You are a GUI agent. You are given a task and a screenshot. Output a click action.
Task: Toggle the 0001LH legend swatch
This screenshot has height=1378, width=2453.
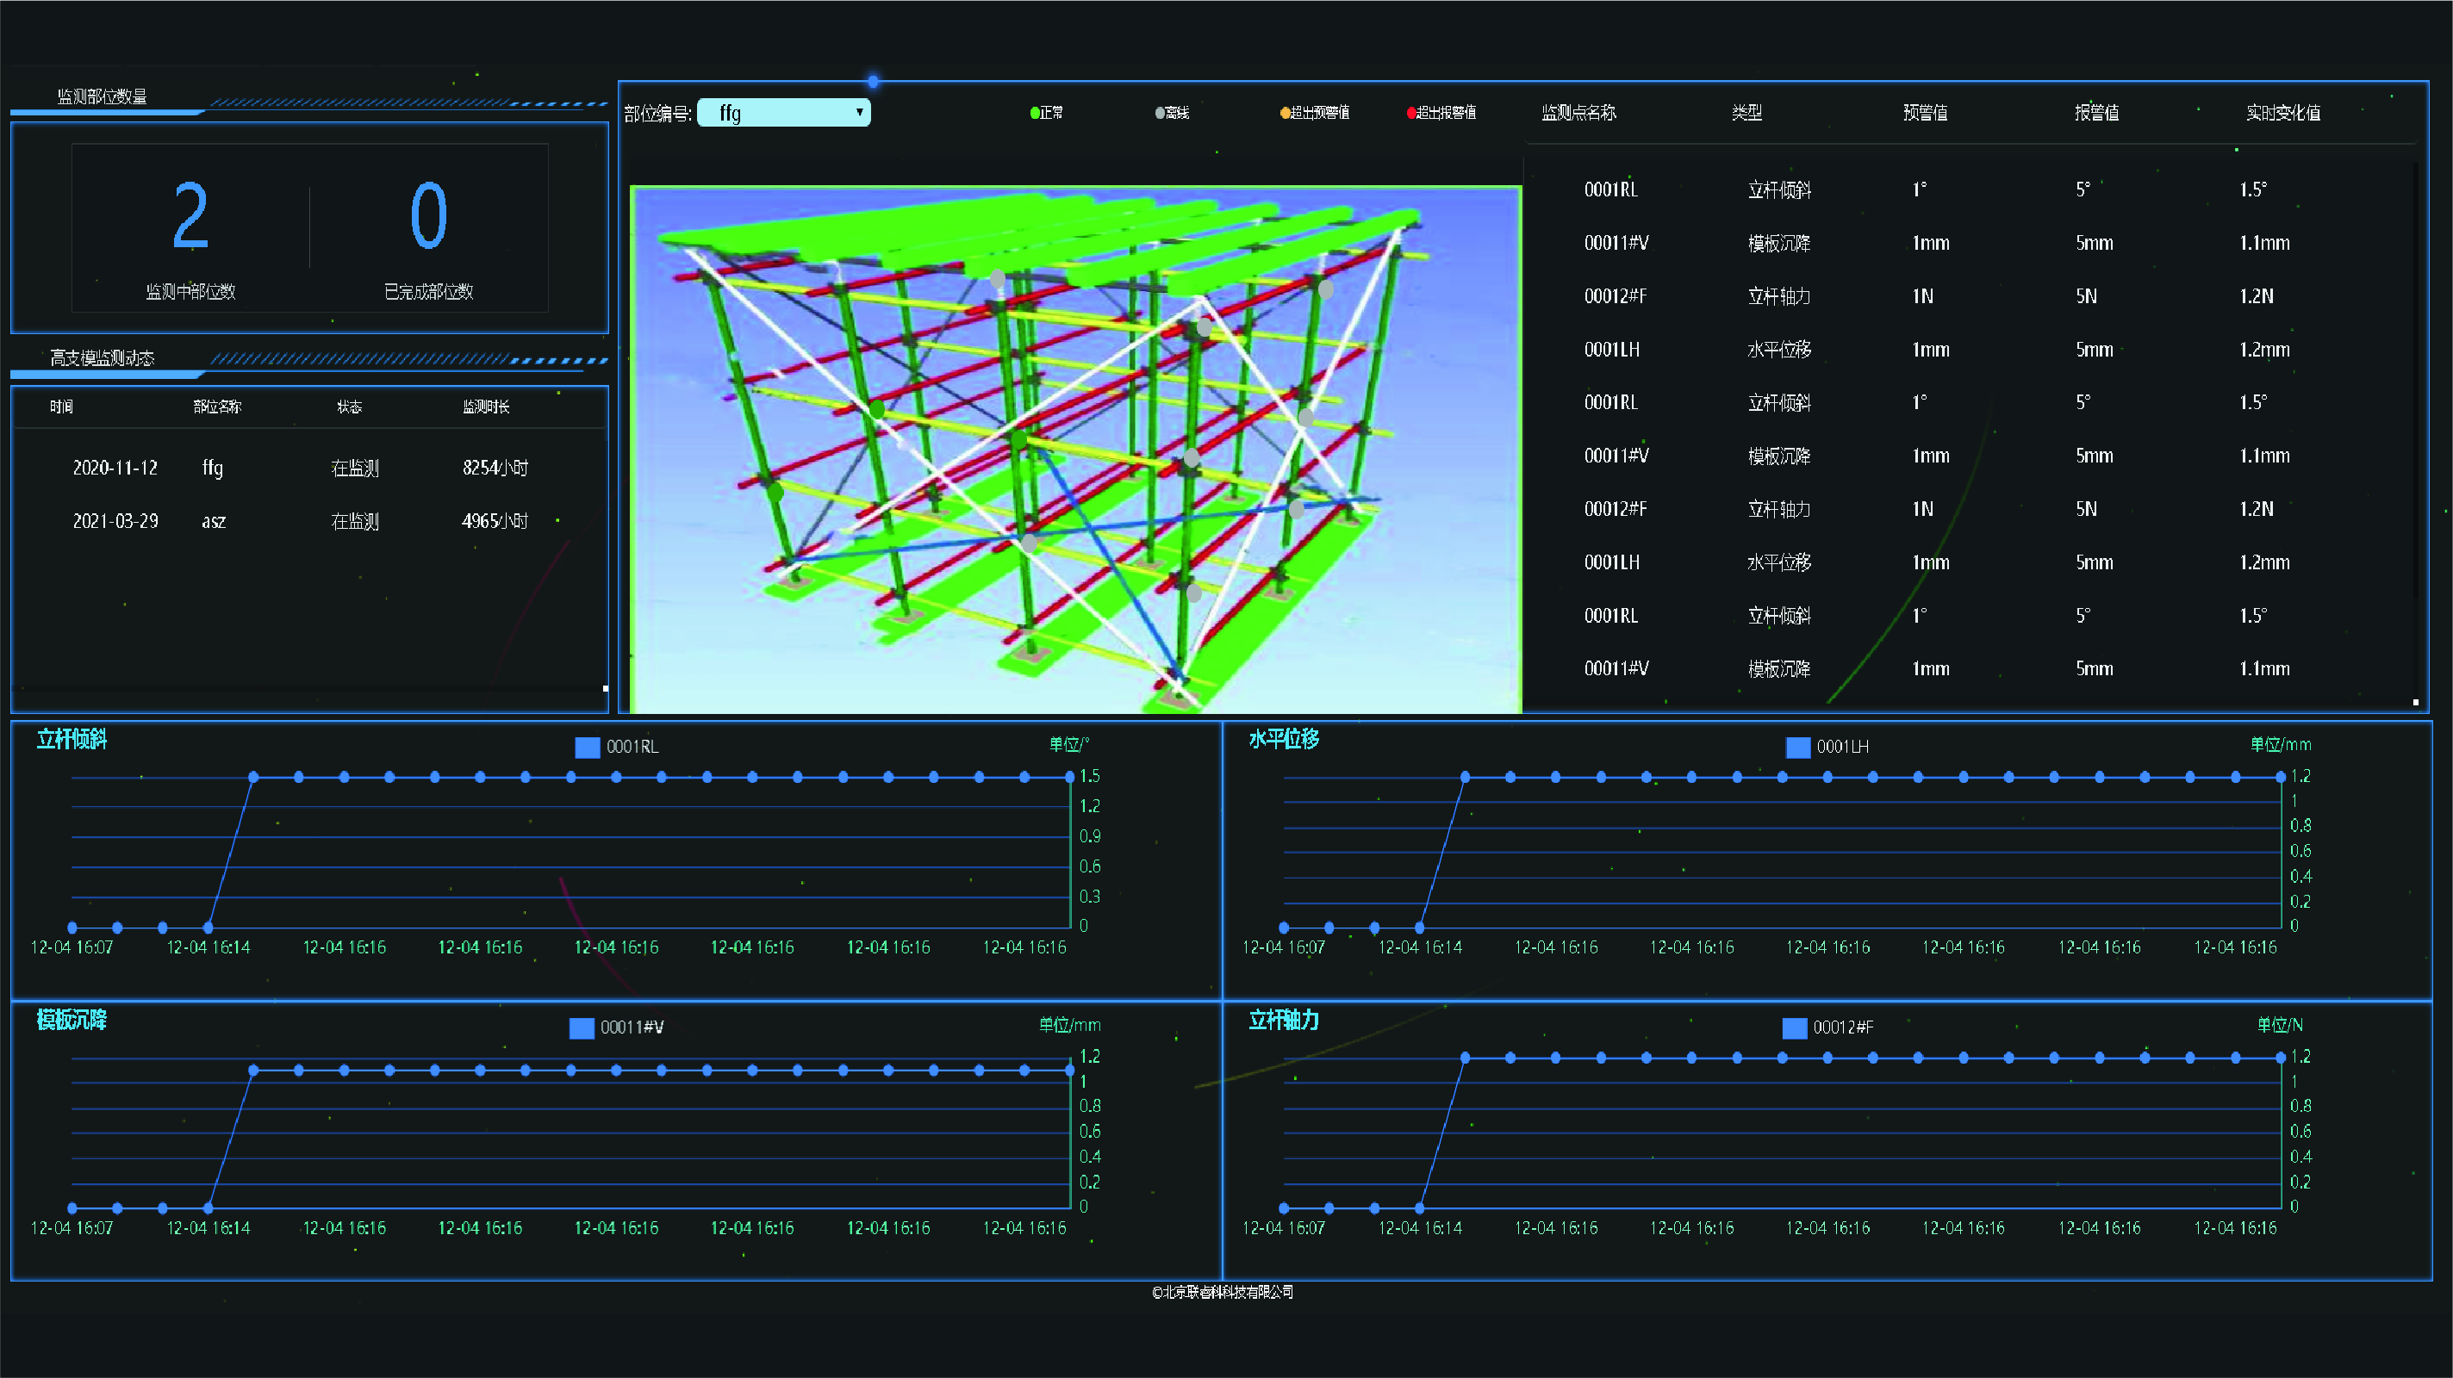pyautogui.click(x=1798, y=747)
